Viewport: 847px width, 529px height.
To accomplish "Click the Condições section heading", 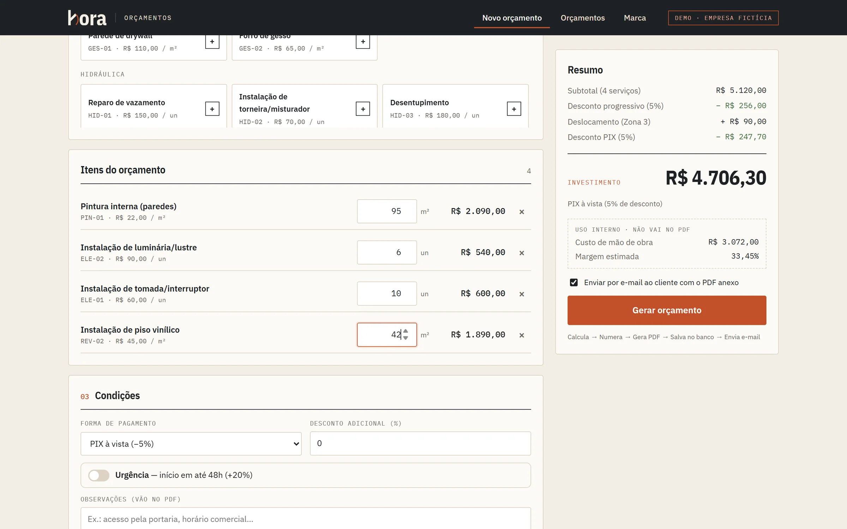I will [117, 396].
